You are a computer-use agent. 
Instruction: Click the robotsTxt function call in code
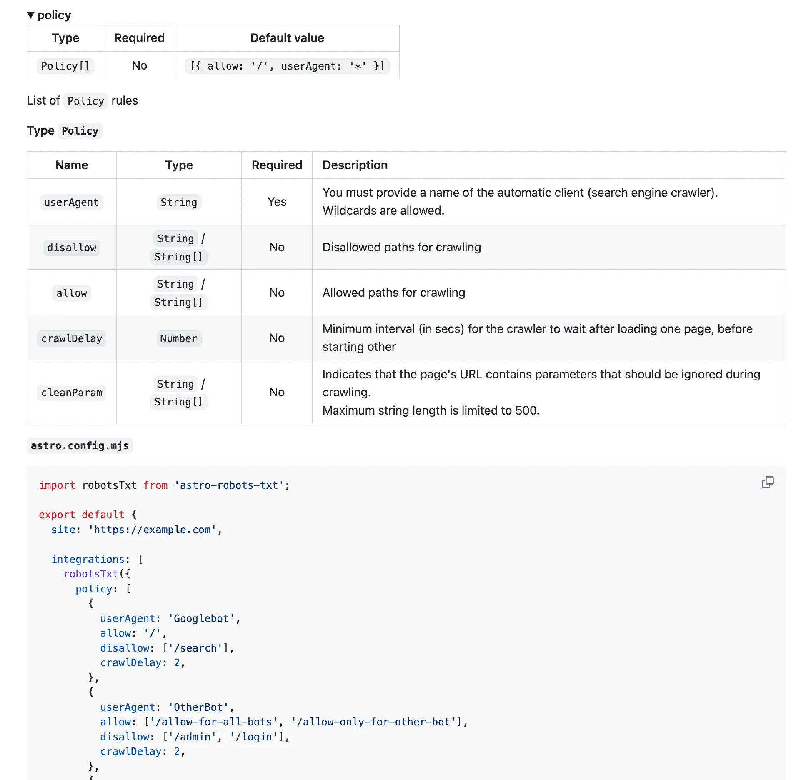[91, 574]
